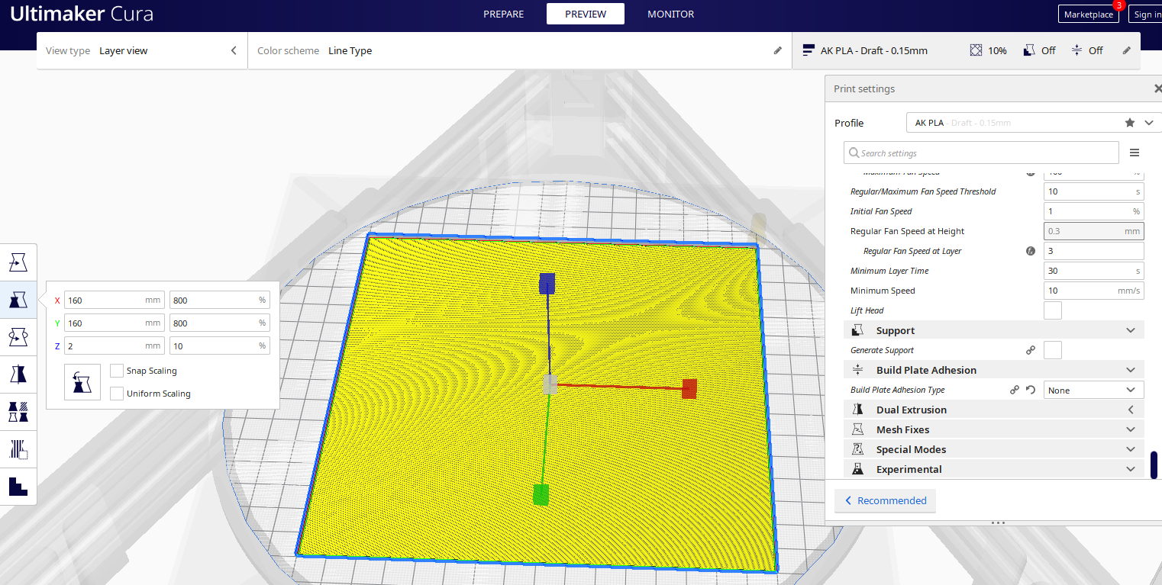Click the Mesh Fixes category icon
Screen dimensions: 1162x585
click(858, 429)
